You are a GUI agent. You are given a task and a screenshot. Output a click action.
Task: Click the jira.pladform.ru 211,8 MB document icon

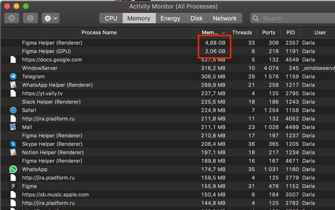click(x=13, y=119)
